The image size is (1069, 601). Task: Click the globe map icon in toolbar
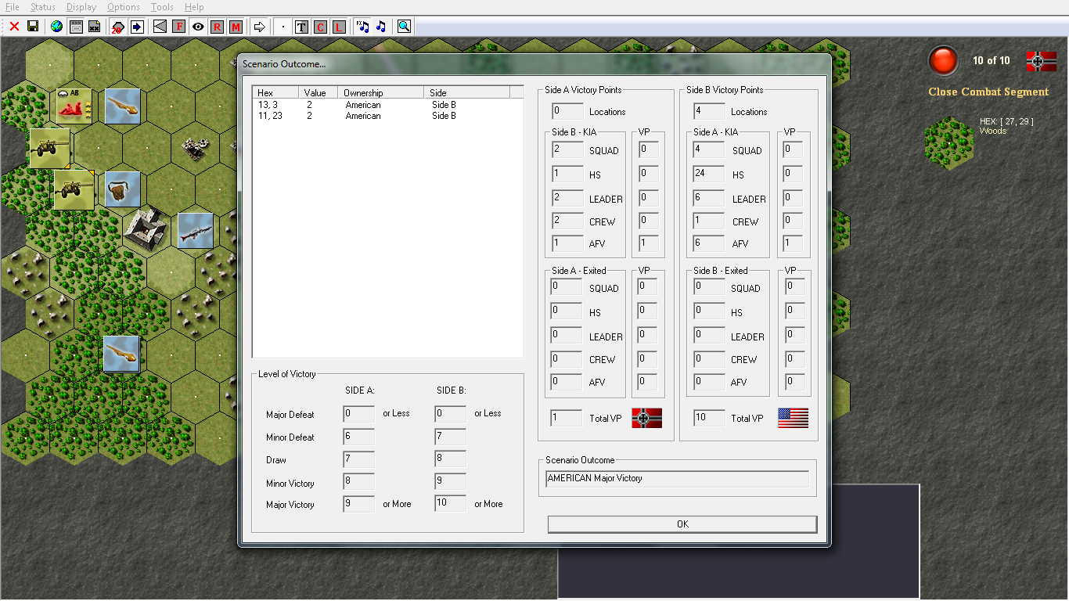pyautogui.click(x=56, y=27)
